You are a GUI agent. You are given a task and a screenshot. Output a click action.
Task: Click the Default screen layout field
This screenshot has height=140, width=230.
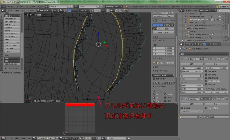58,7
